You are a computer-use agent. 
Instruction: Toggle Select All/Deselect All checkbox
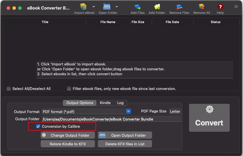click(x=9, y=89)
